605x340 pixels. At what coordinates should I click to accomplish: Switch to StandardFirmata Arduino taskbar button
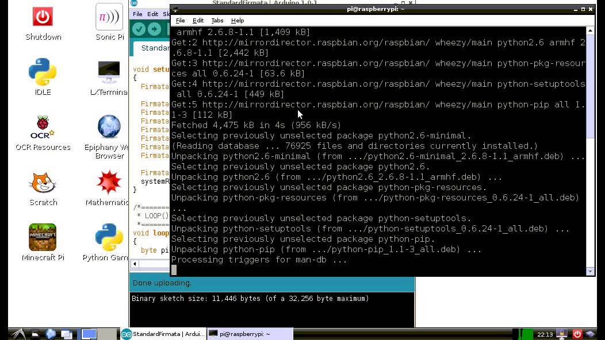pos(163,334)
